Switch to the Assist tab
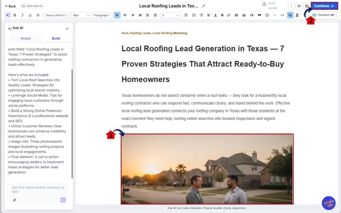 click(x=26, y=38)
